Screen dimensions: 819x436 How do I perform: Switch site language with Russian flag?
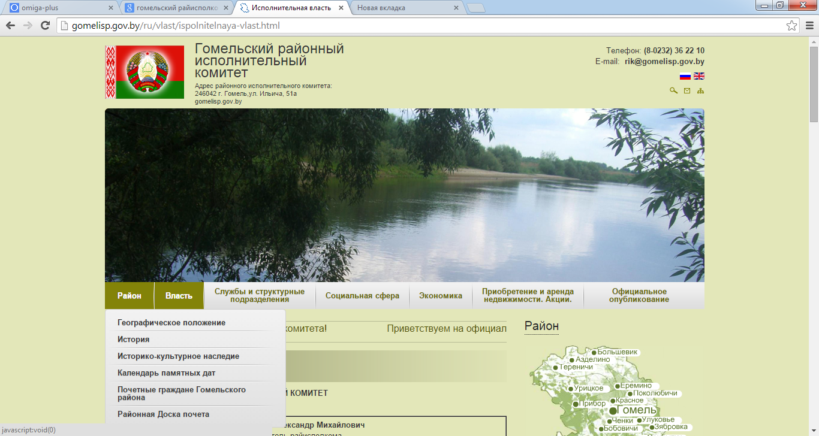click(x=685, y=76)
